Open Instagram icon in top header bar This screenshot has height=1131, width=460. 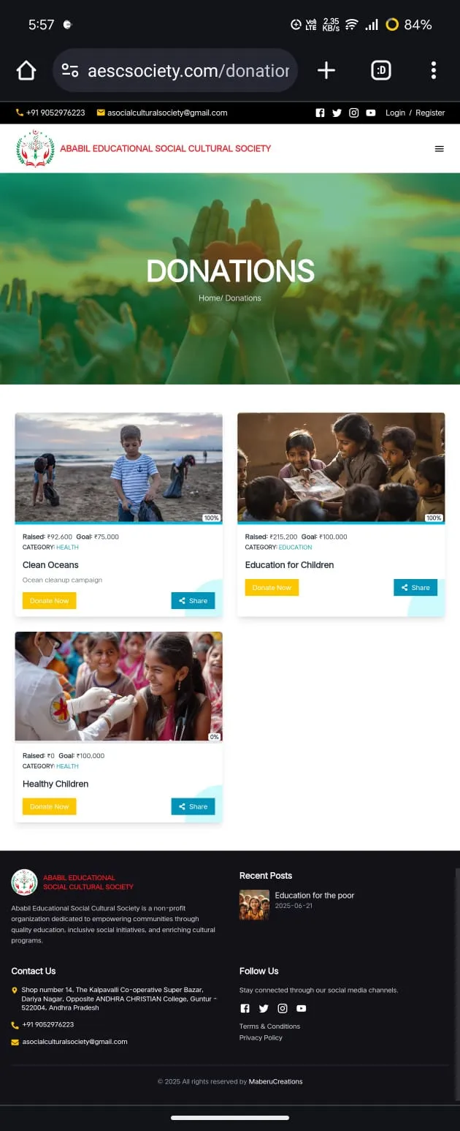coord(354,113)
